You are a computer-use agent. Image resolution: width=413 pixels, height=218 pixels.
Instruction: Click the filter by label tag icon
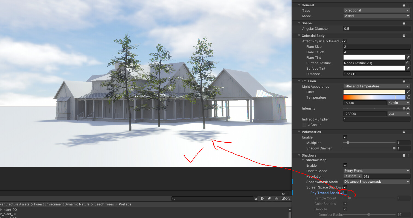coord(269,199)
